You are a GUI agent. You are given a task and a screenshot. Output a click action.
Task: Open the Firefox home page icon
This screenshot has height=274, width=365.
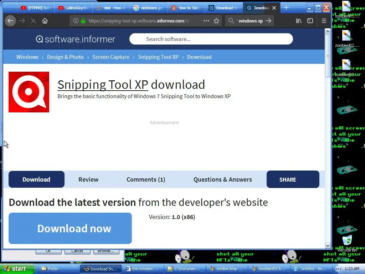[45, 21]
